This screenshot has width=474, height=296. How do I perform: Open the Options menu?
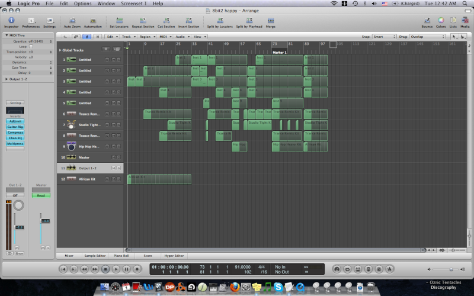[82, 4]
